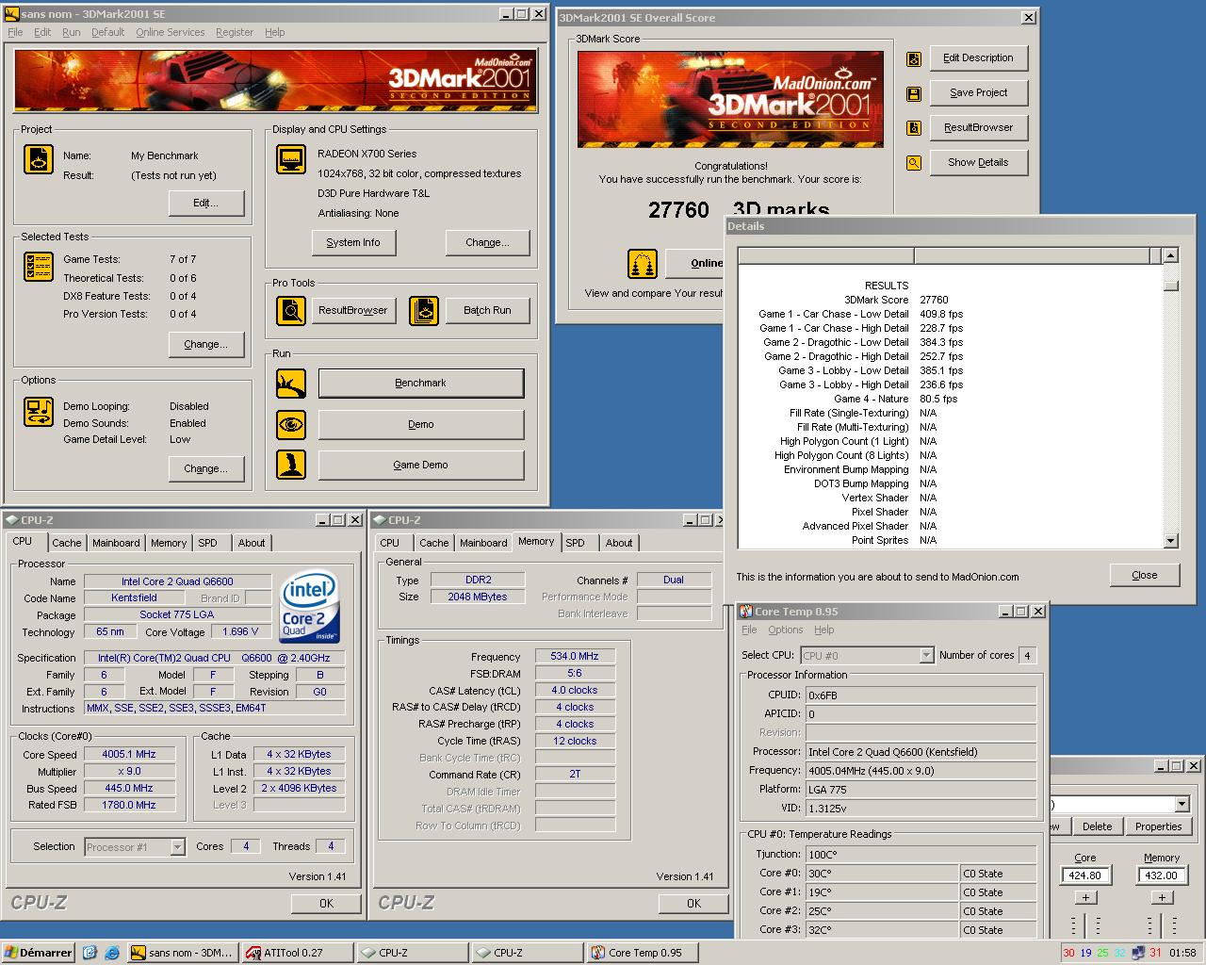The height and width of the screenshot is (965, 1206).
Task: Click Change... button in Selected Tests
Action: click(x=206, y=344)
